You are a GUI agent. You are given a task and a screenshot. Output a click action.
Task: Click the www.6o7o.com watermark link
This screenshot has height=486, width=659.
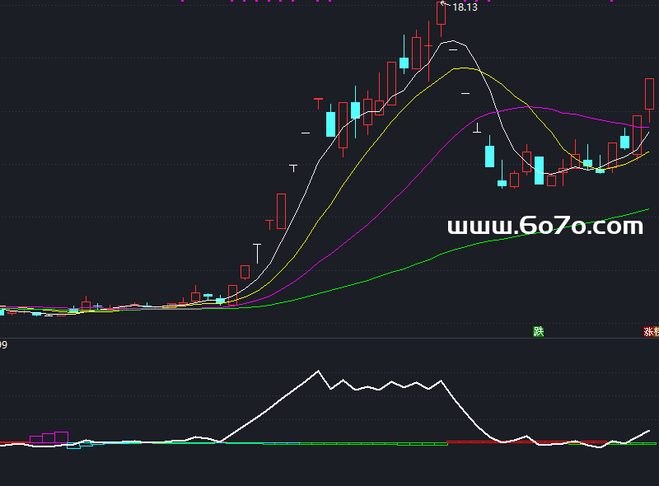pyautogui.click(x=544, y=226)
